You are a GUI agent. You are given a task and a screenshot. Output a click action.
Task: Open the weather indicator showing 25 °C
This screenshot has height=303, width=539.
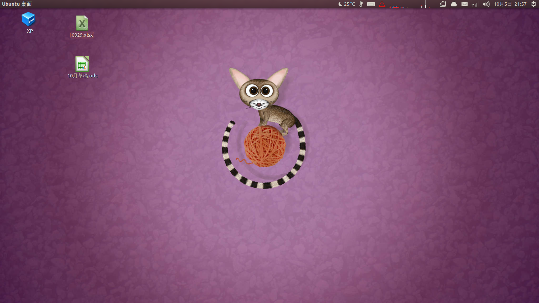(x=347, y=4)
